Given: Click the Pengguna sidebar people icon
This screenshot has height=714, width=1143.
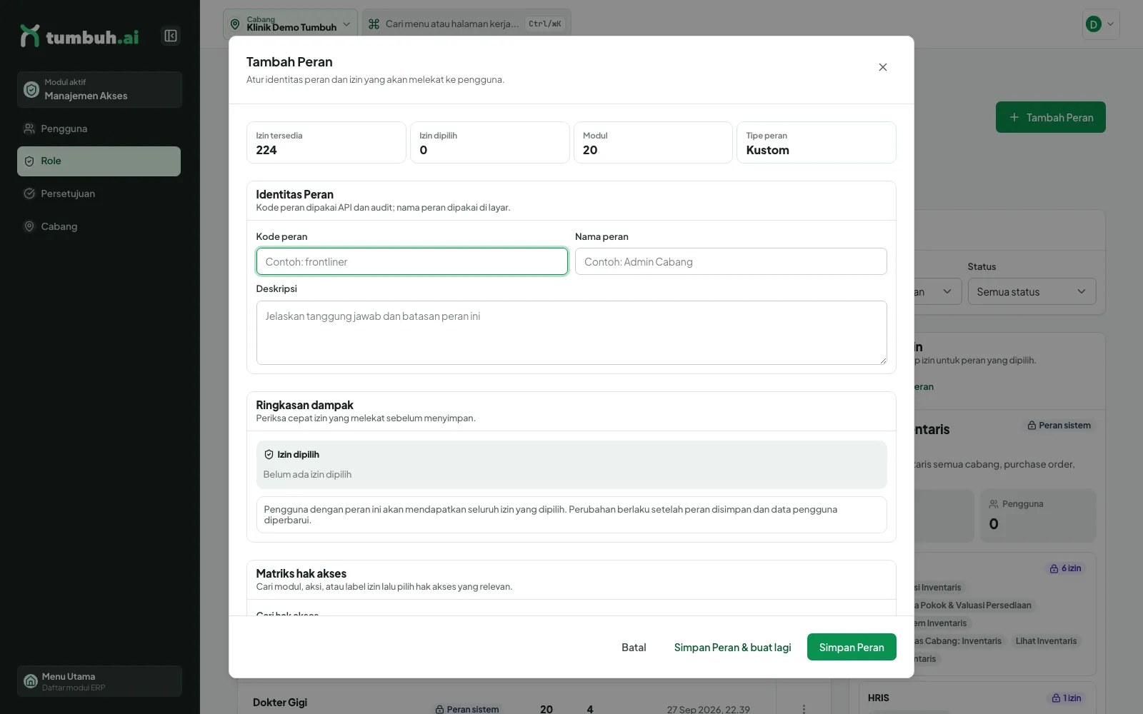Looking at the screenshot, I should click(29, 129).
